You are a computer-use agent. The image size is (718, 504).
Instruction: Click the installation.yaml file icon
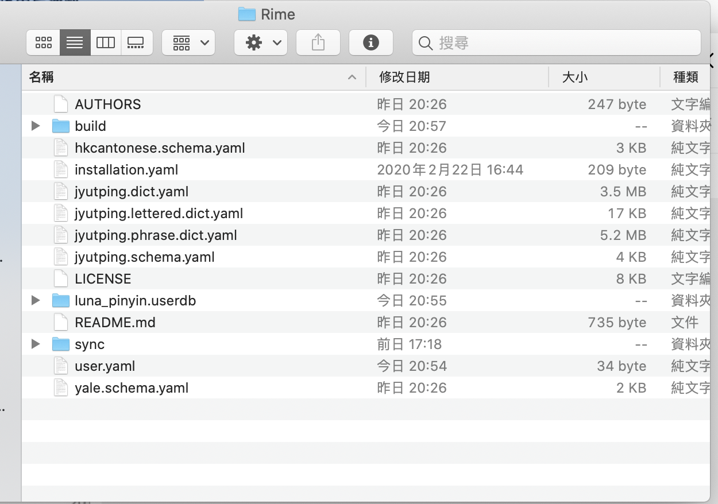point(61,169)
